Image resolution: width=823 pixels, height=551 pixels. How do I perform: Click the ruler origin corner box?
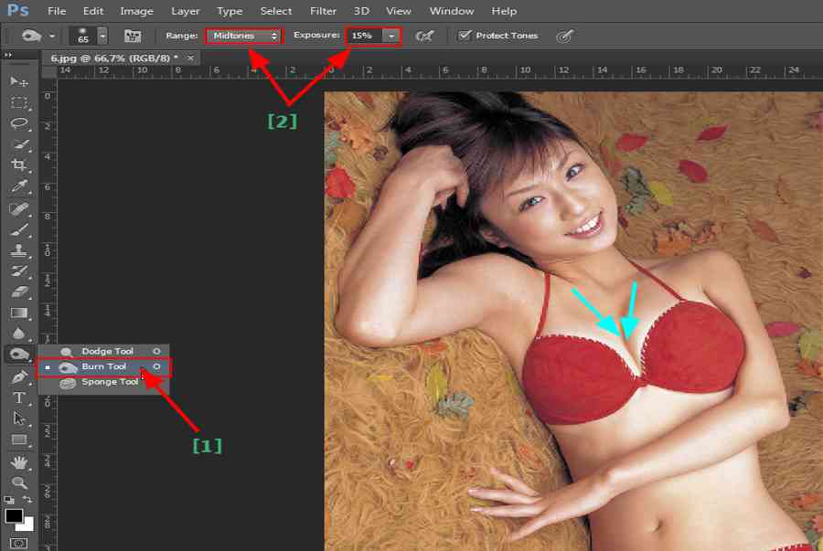coord(48,71)
